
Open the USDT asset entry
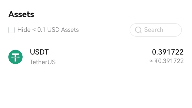point(39,52)
